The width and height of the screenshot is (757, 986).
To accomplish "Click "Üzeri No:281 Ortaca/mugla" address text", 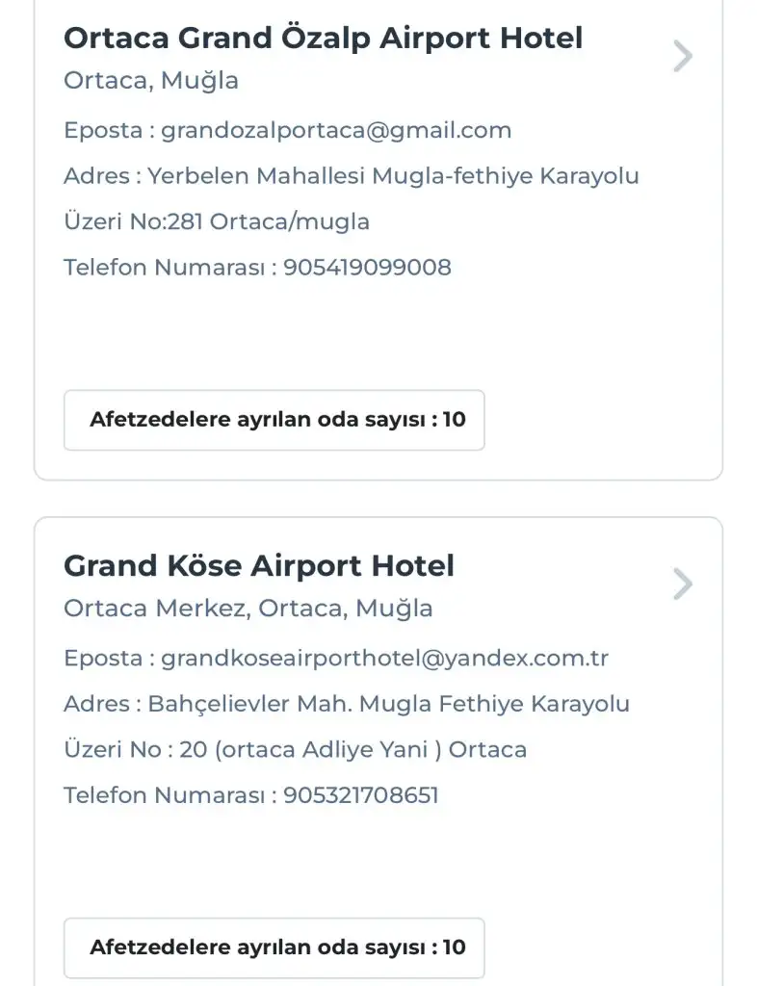I will pos(217,221).
